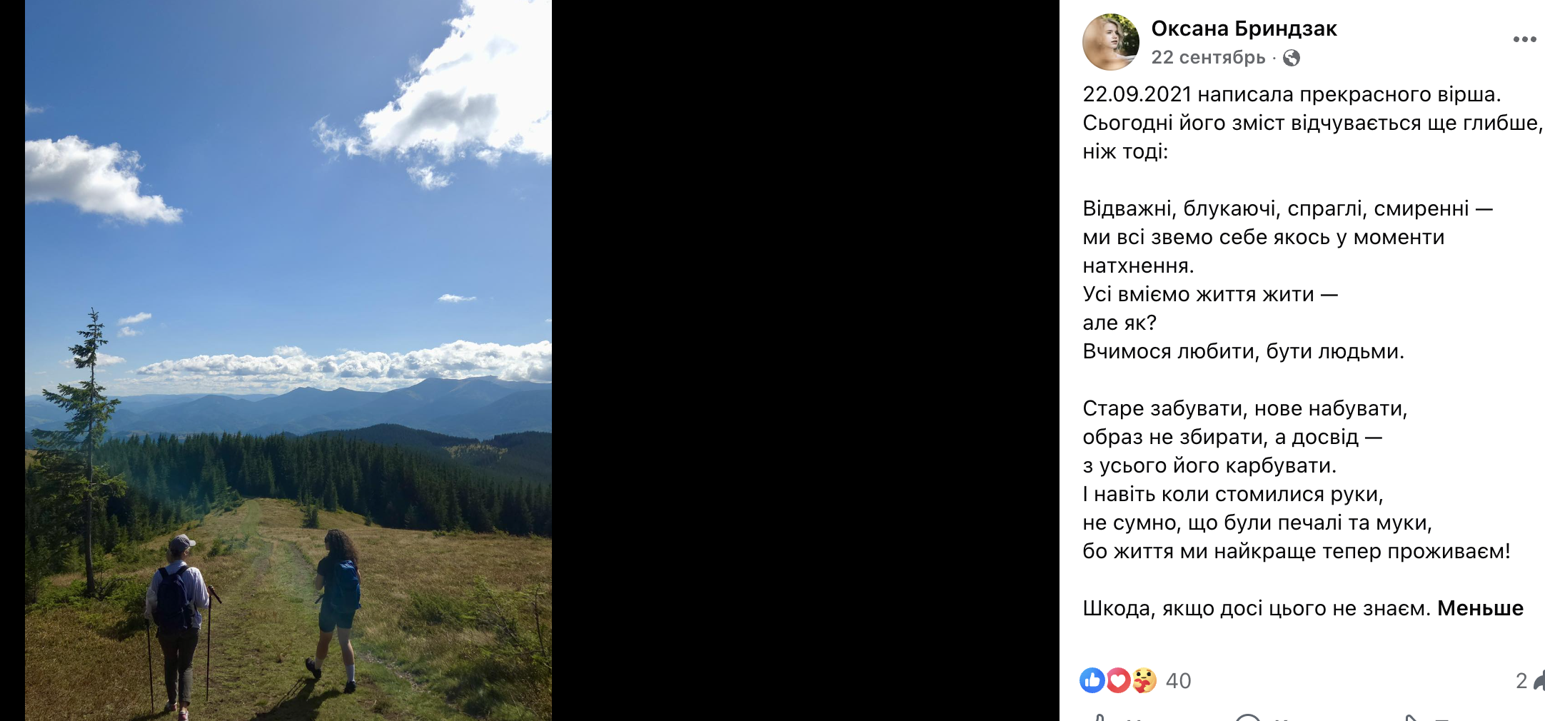Click the share arrow icon beside 2
The width and height of the screenshot is (1545, 721).
coord(1539,681)
